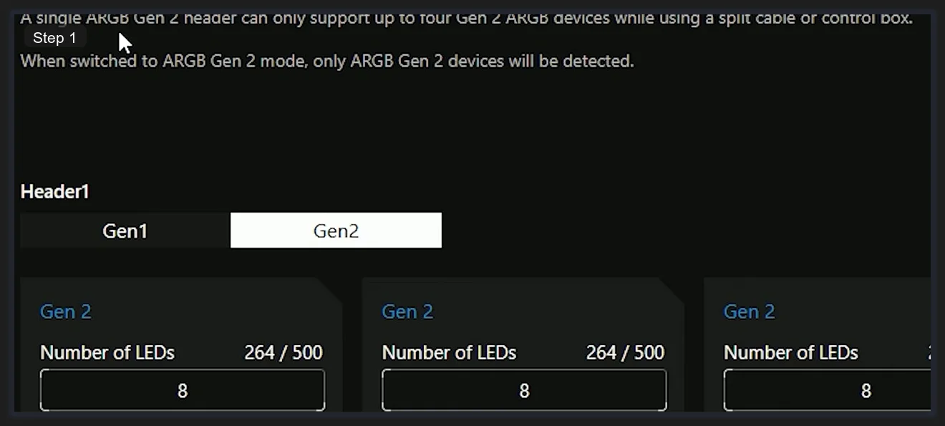The width and height of the screenshot is (945, 426).
Task: Switch the Header1 mode to Gen1
Action: pos(125,231)
